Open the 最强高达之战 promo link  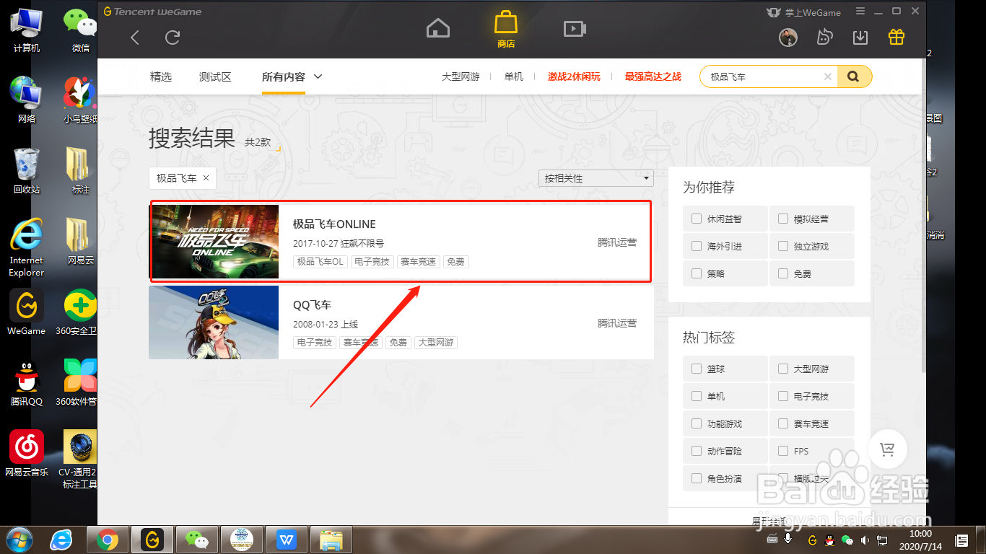653,76
